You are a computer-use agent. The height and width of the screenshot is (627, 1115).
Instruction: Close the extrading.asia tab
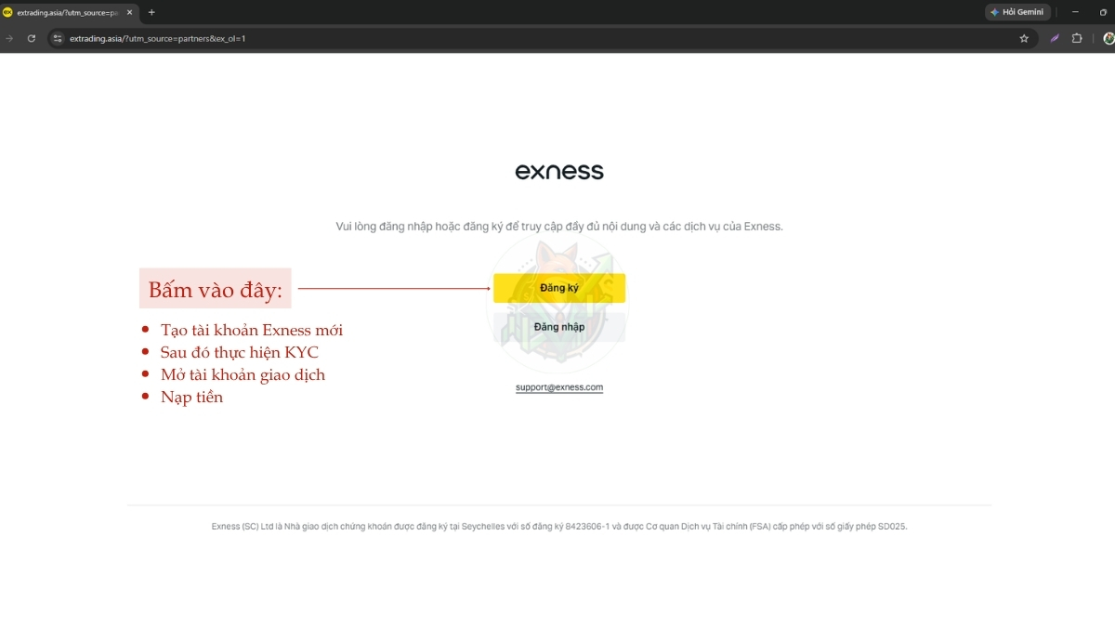[x=129, y=12]
